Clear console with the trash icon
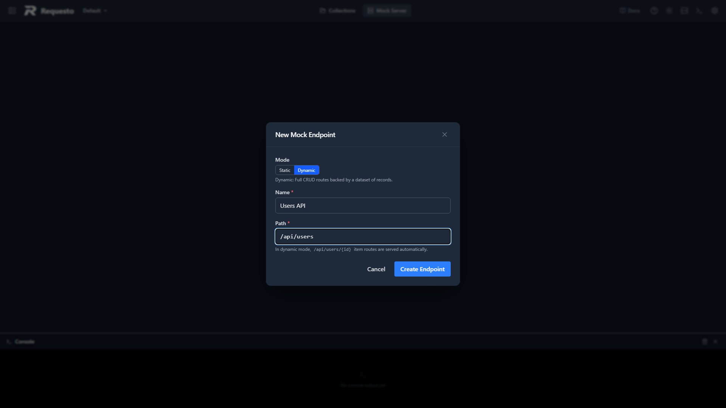 (x=705, y=342)
